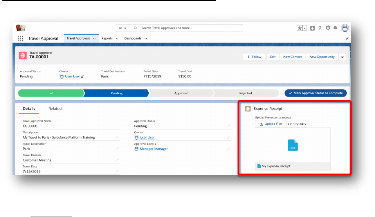The height and width of the screenshot is (217, 375).
Task: Open the Help question mark icon
Action: (320, 28)
